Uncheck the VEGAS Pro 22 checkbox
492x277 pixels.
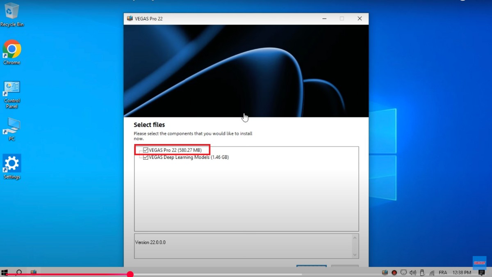point(146,150)
